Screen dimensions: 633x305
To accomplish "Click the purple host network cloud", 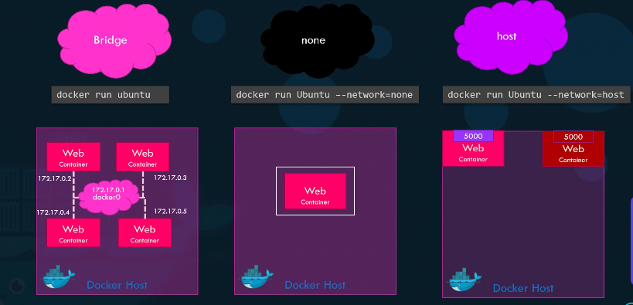I will [x=512, y=36].
